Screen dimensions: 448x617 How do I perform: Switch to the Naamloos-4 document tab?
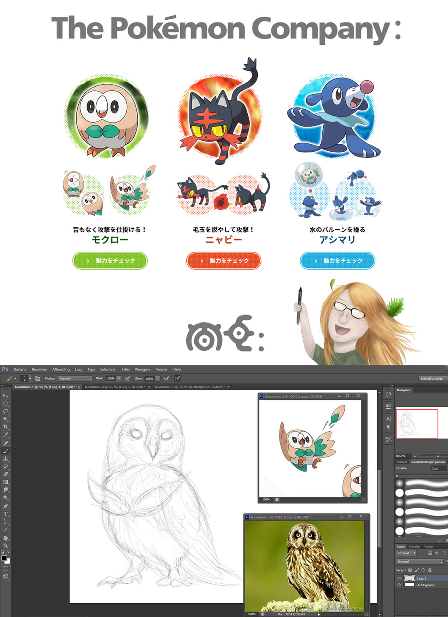coord(115,387)
